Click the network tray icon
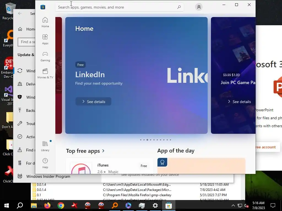Viewport: 282px width, 211px height. click(x=240, y=206)
